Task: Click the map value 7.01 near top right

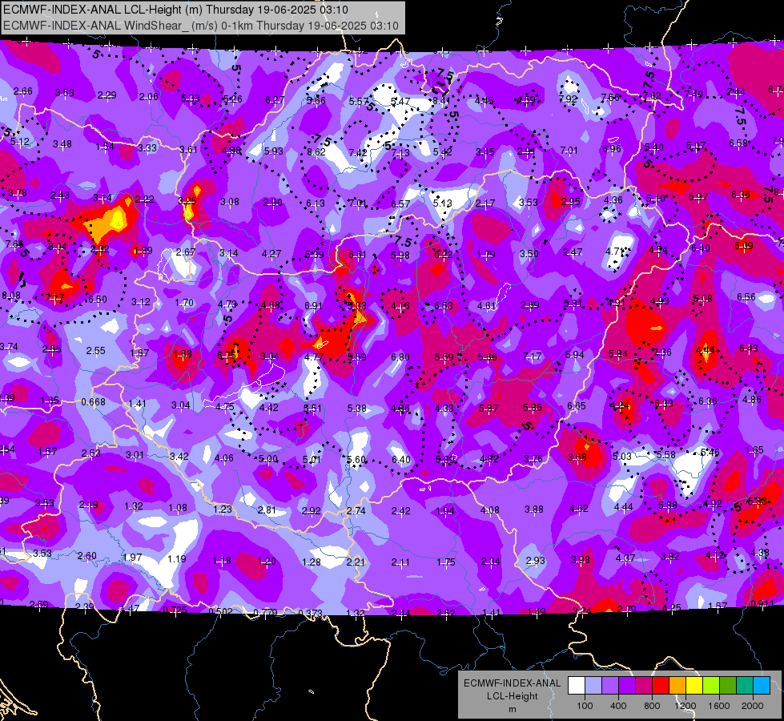Action: 569,150
